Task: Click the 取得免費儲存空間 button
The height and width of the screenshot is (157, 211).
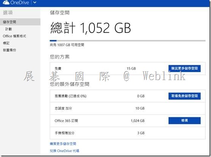Action: point(184,96)
